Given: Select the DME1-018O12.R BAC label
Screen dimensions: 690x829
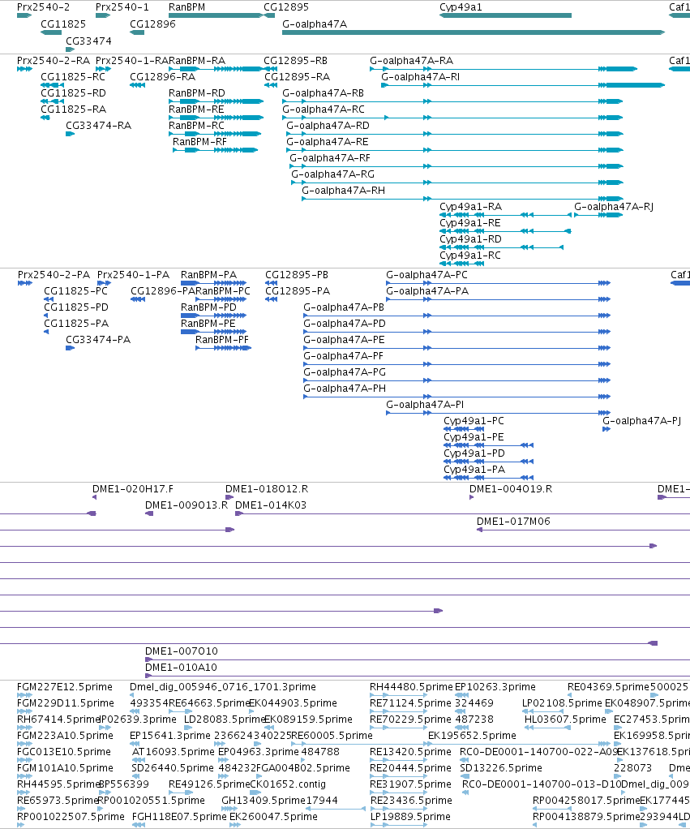Looking at the screenshot, I should (267, 489).
